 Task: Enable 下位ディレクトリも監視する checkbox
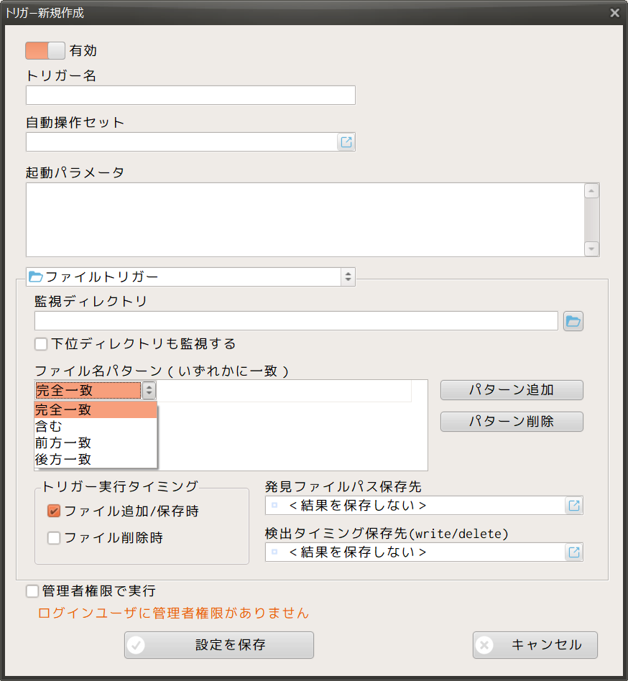click(x=42, y=344)
